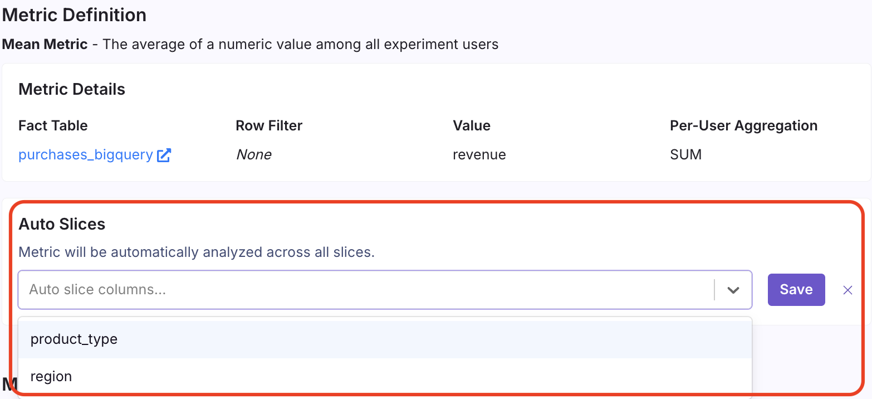This screenshot has width=872, height=399.
Task: Click the Metric Details card heading
Action: point(72,89)
